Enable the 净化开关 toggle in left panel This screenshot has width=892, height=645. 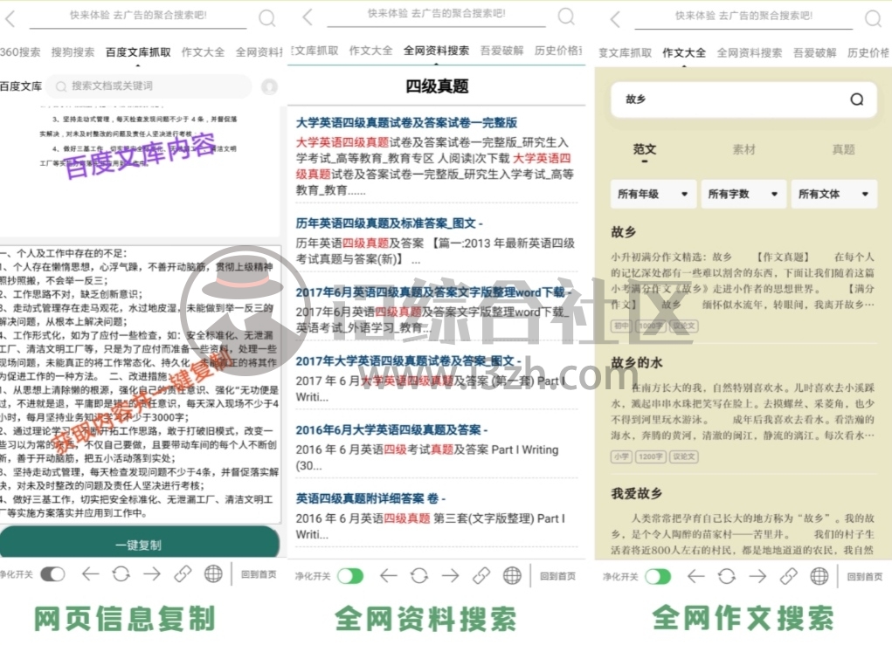coord(53,574)
